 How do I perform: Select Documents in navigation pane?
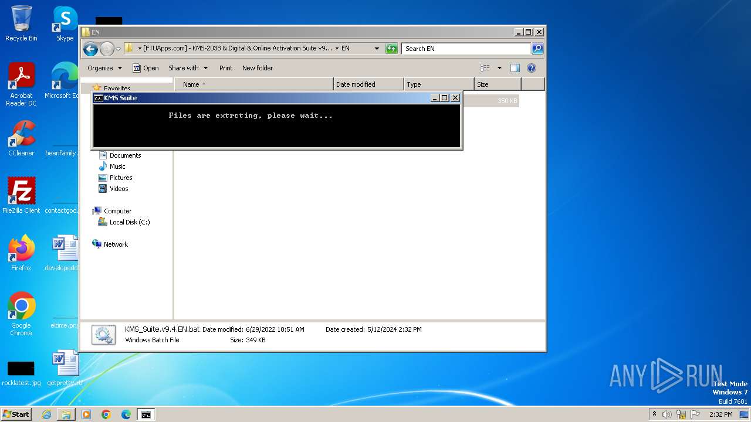120,155
